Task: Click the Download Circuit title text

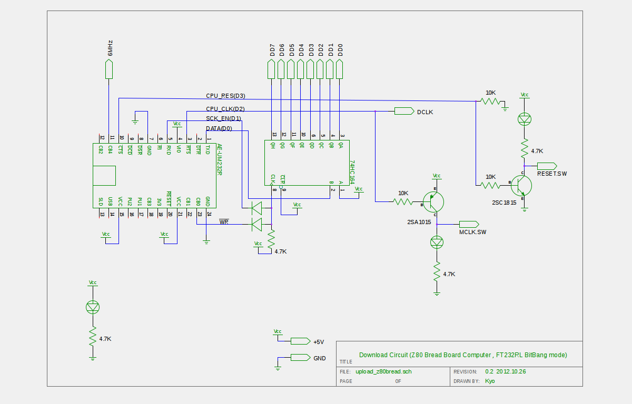Action: pos(462,355)
